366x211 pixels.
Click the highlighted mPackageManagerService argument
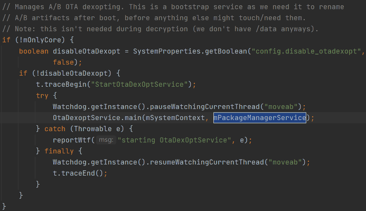(259, 117)
